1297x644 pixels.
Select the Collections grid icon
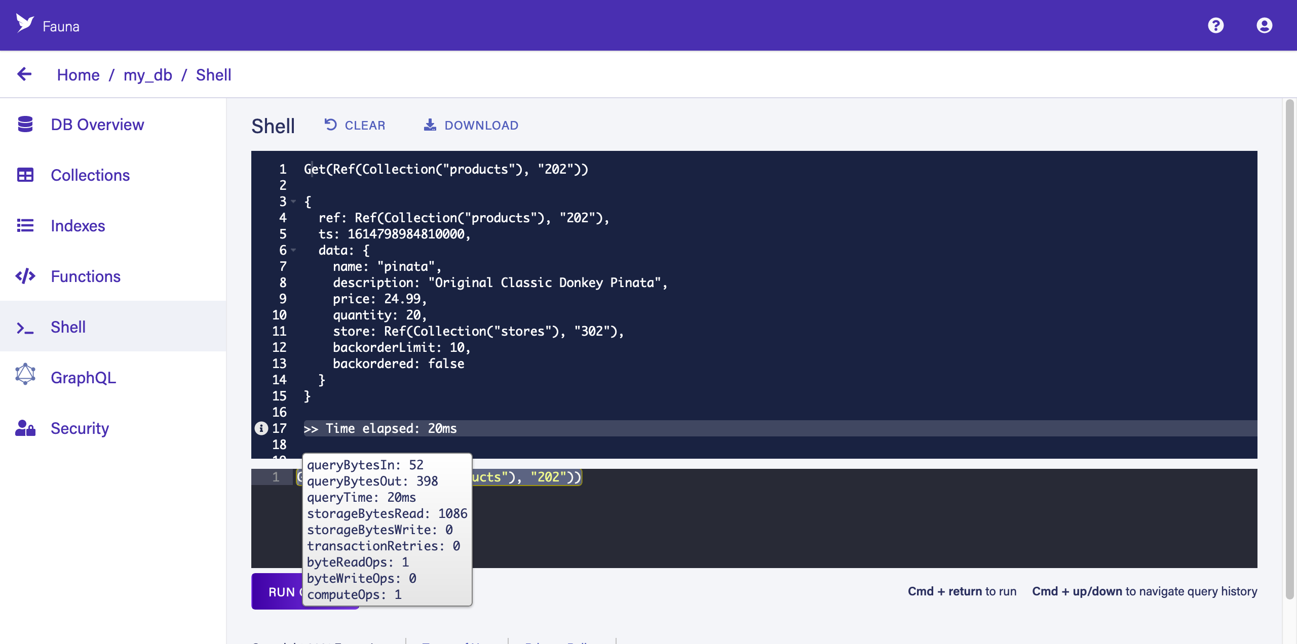pyautogui.click(x=25, y=175)
